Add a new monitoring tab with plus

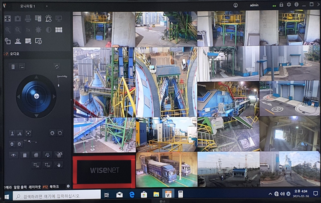[46, 6]
